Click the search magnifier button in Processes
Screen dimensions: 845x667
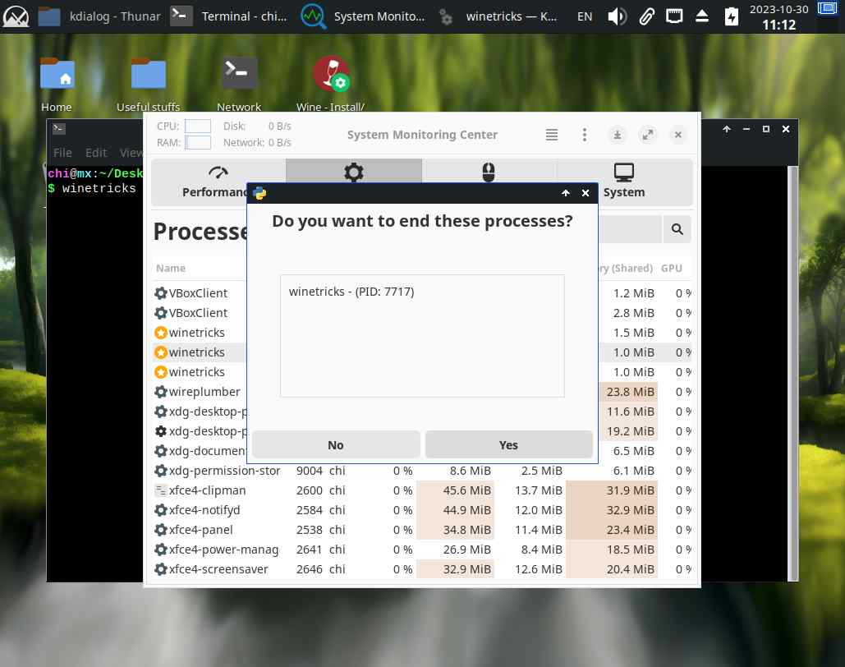(x=677, y=229)
